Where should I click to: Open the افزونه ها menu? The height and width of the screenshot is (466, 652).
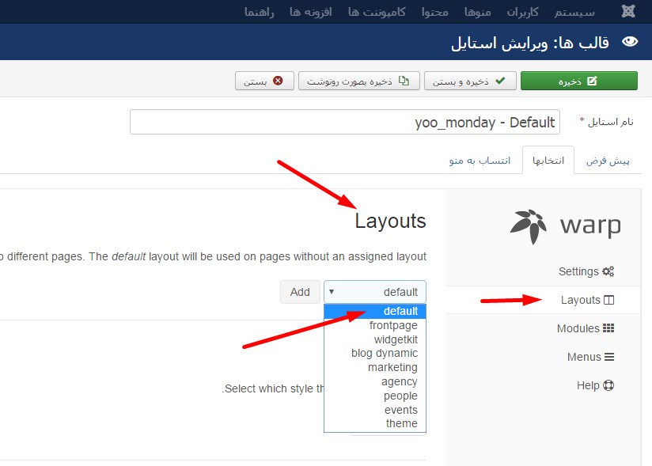click(311, 12)
